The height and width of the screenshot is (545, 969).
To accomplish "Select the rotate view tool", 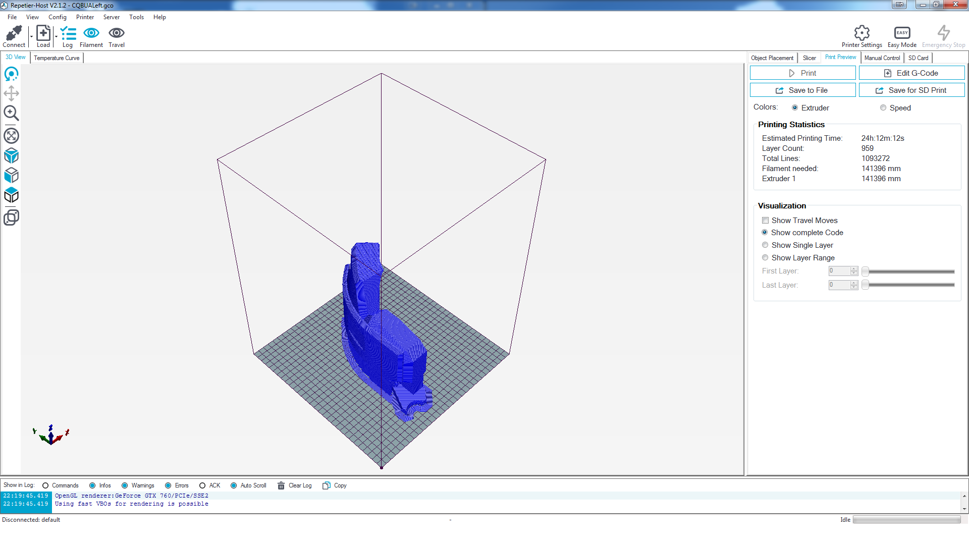I will pos(11,74).
